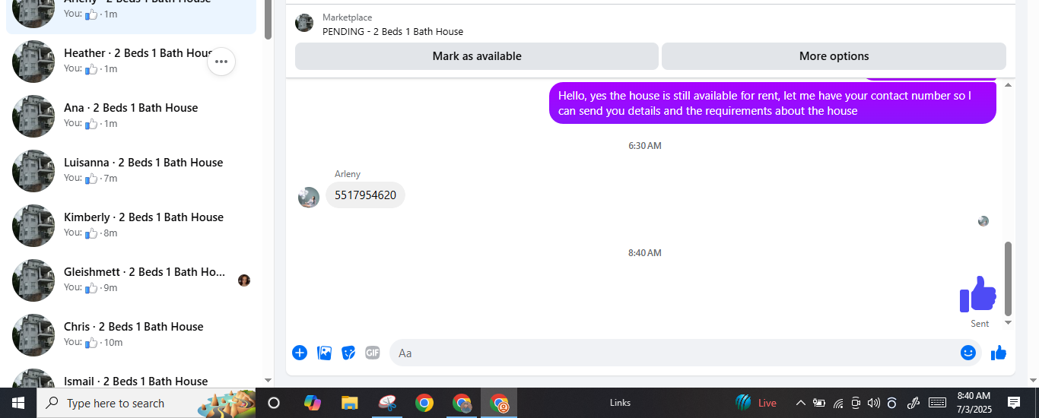
Task: Click the Marketplace label in header
Action: tap(347, 17)
